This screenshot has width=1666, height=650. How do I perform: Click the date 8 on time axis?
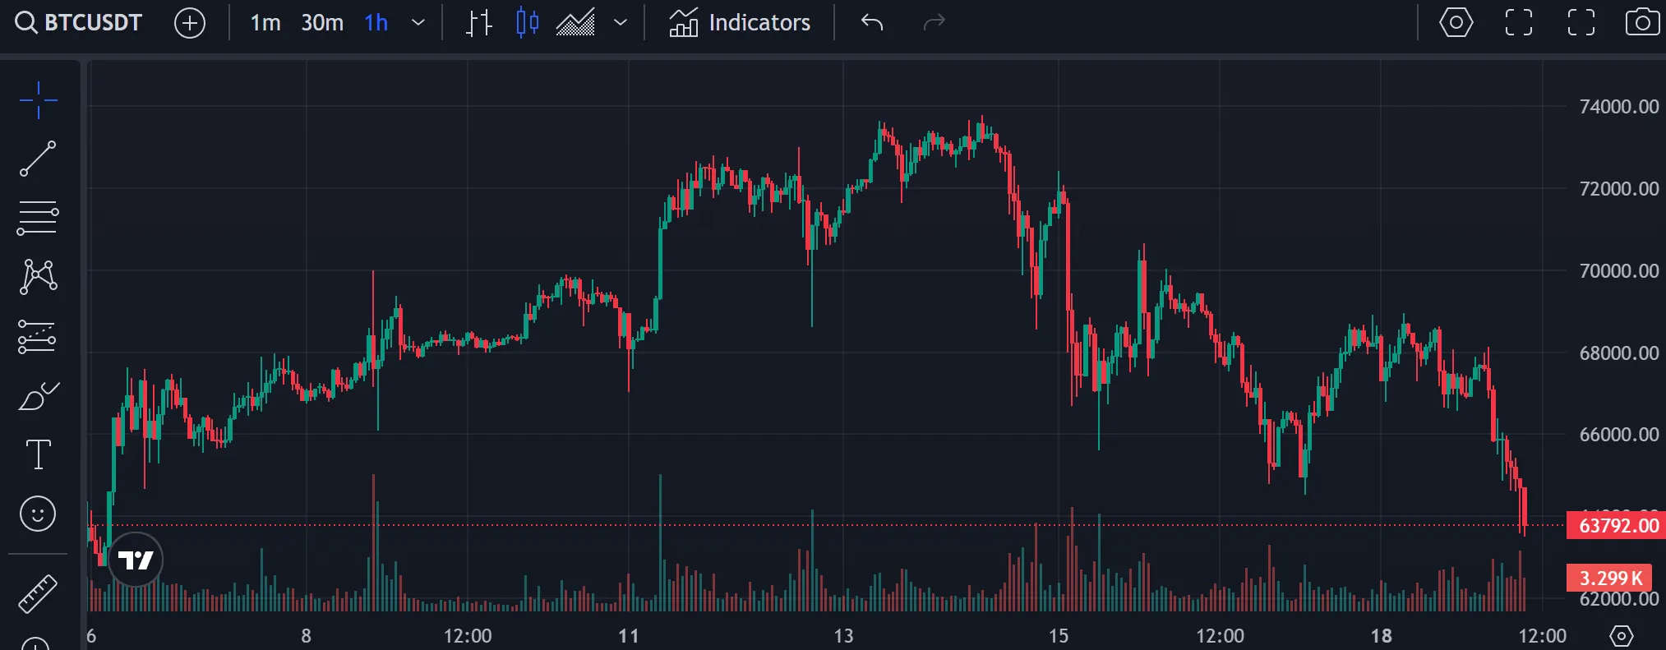(x=306, y=636)
